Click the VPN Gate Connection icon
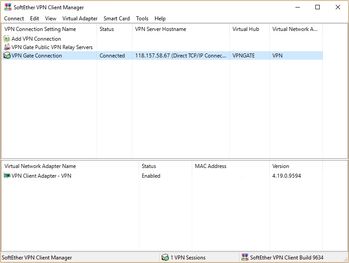This screenshot has width=349, height=263. pos(7,56)
